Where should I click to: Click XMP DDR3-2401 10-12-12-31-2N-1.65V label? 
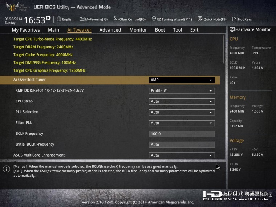[49, 90]
